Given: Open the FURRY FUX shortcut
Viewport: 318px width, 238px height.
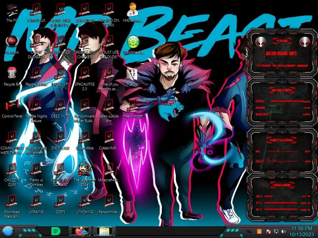Looking at the screenshot, I should tap(36, 12).
